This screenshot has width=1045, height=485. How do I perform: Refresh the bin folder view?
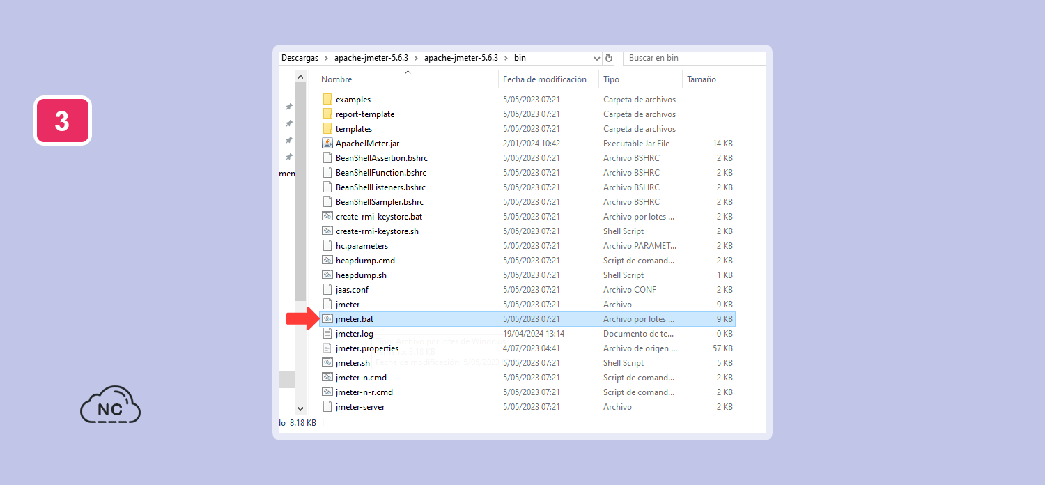coord(609,58)
